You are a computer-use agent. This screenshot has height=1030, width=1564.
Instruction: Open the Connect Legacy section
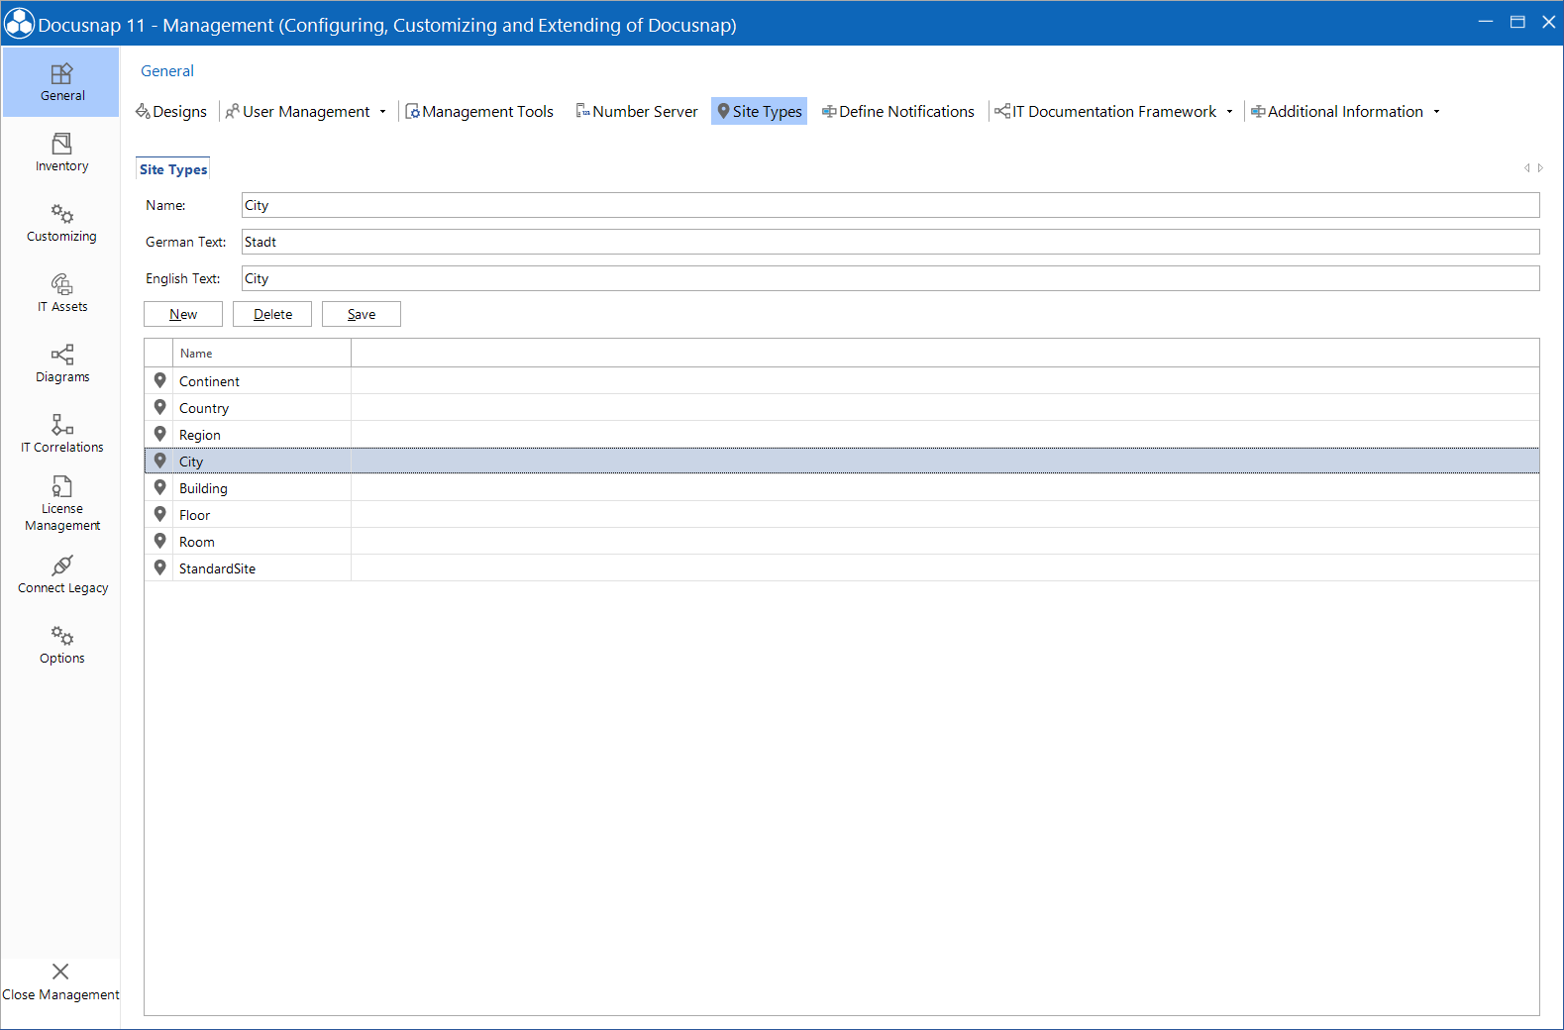pyautogui.click(x=61, y=574)
